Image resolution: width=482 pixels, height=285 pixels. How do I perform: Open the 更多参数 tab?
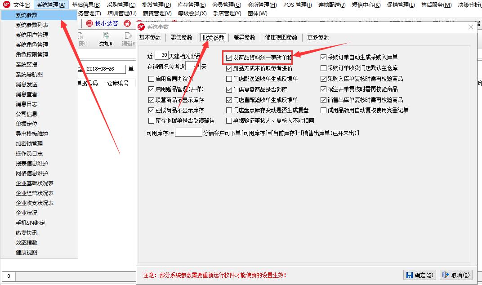point(318,37)
